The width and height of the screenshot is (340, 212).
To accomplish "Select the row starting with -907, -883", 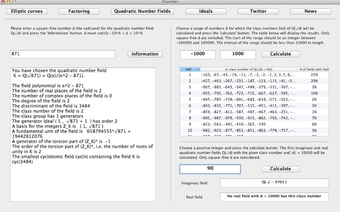I will point(254,87).
